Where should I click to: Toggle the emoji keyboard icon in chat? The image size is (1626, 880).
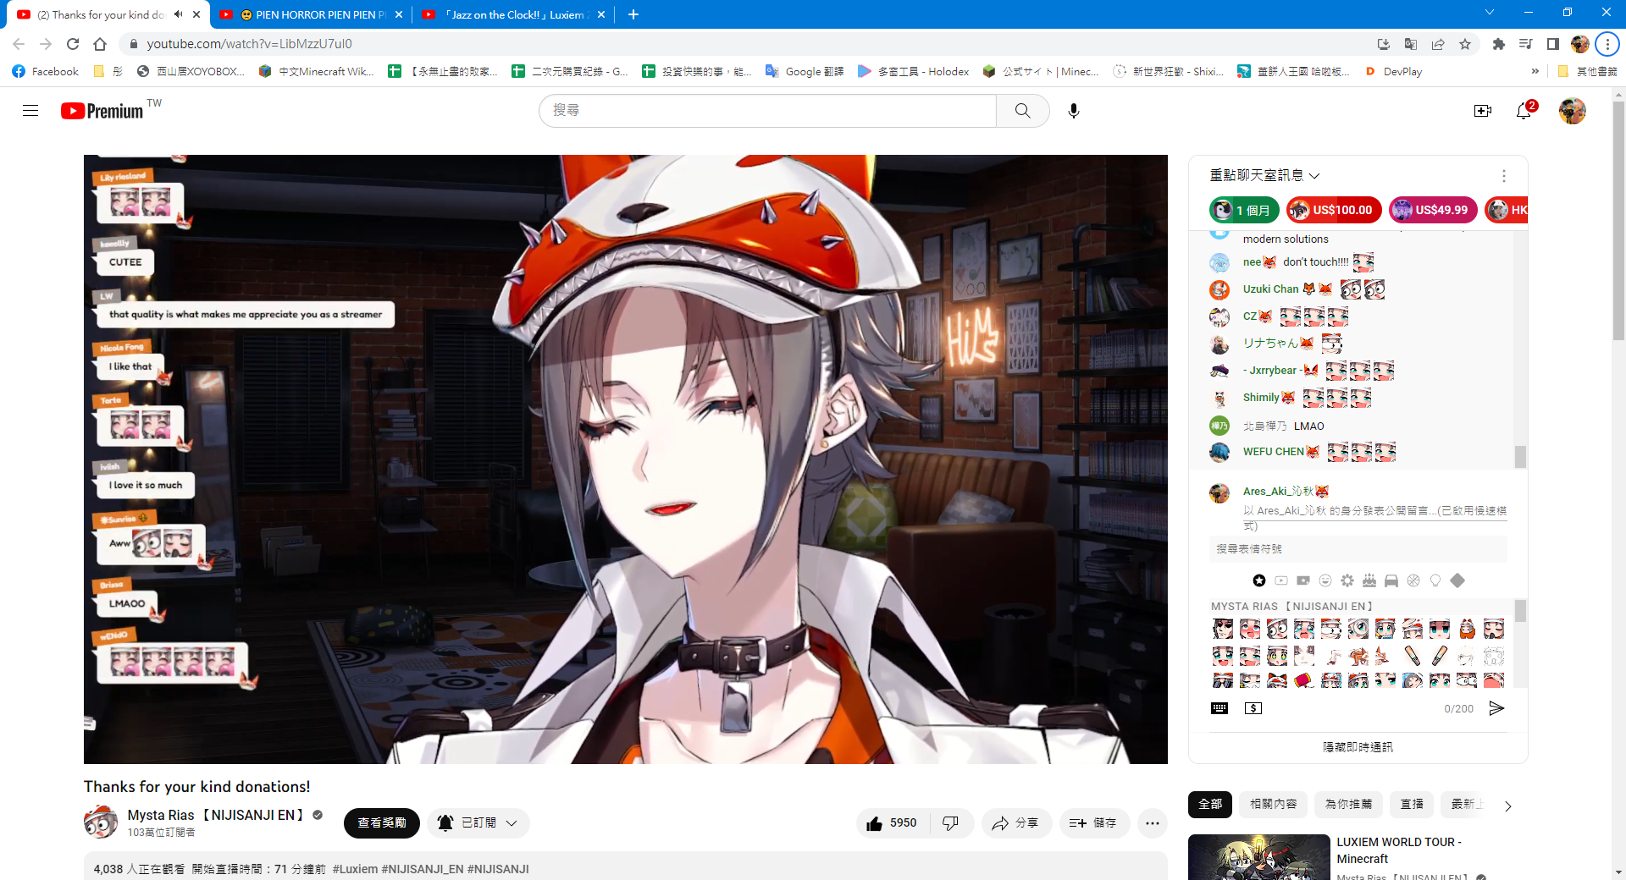(x=1219, y=708)
